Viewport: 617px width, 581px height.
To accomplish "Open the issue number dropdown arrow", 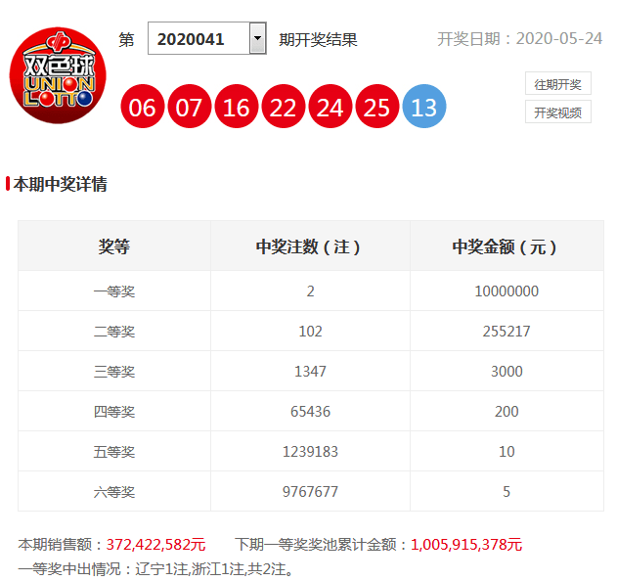I will point(258,38).
